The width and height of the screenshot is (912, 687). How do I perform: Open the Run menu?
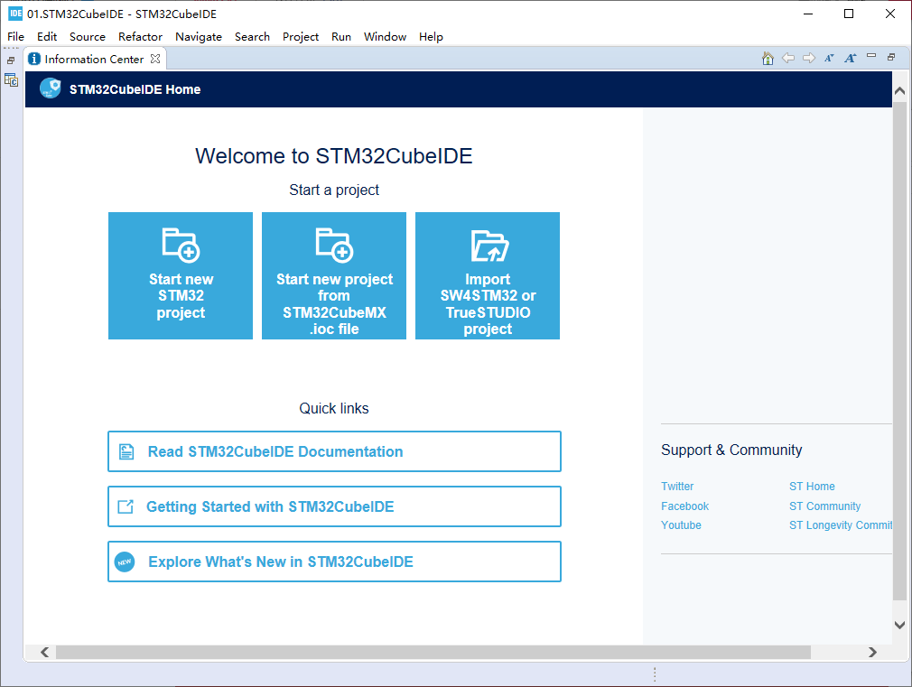pos(341,37)
